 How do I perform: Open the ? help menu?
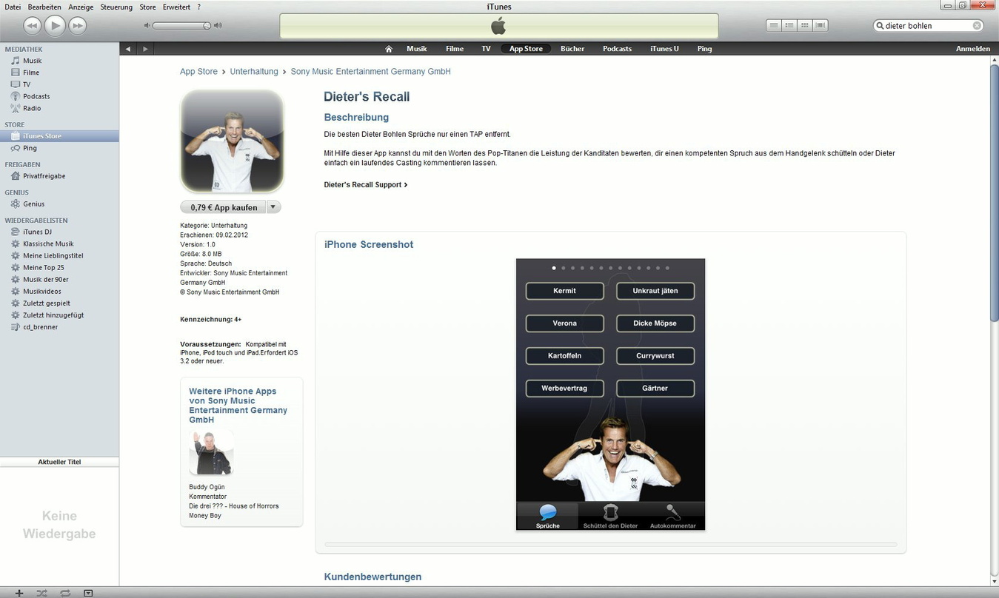tap(198, 7)
